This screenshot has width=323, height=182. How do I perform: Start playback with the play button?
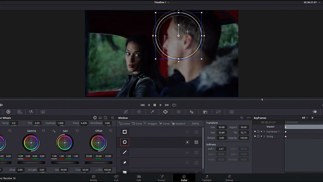(161, 105)
